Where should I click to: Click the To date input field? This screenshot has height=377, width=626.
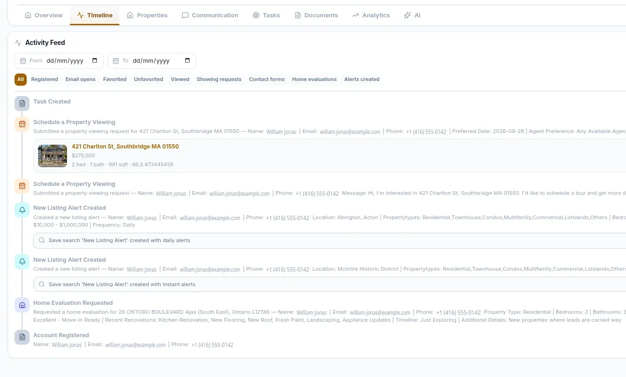click(152, 61)
